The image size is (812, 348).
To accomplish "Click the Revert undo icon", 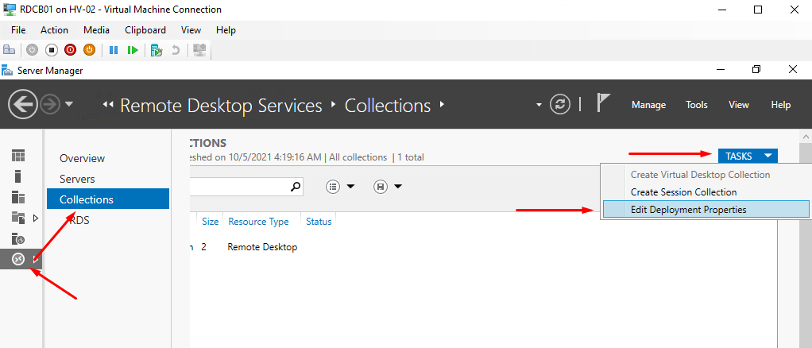I will pos(176,50).
